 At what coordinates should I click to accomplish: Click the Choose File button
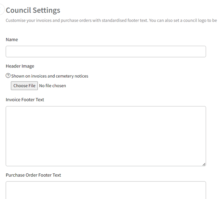[24, 86]
